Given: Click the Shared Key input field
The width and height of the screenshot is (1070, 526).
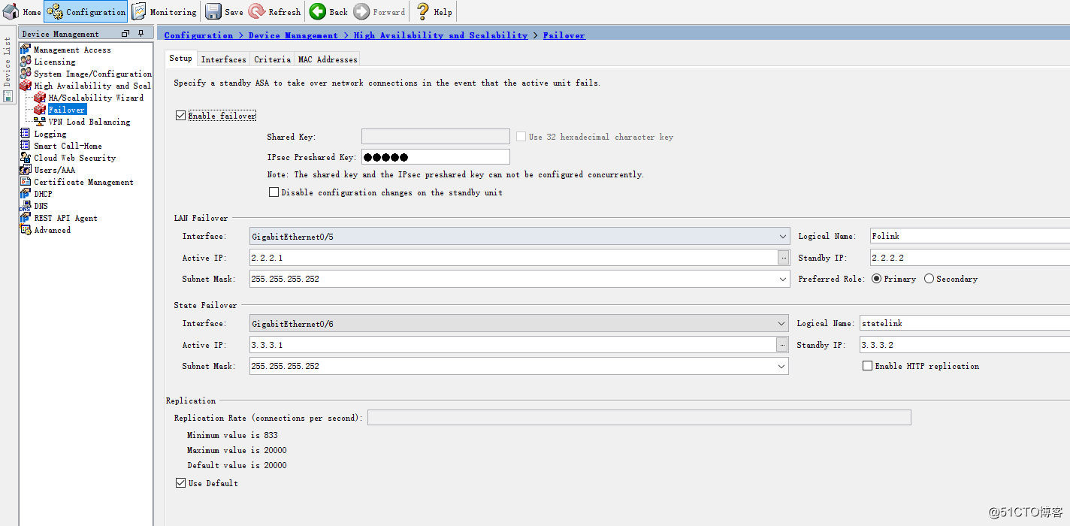Looking at the screenshot, I should (436, 136).
